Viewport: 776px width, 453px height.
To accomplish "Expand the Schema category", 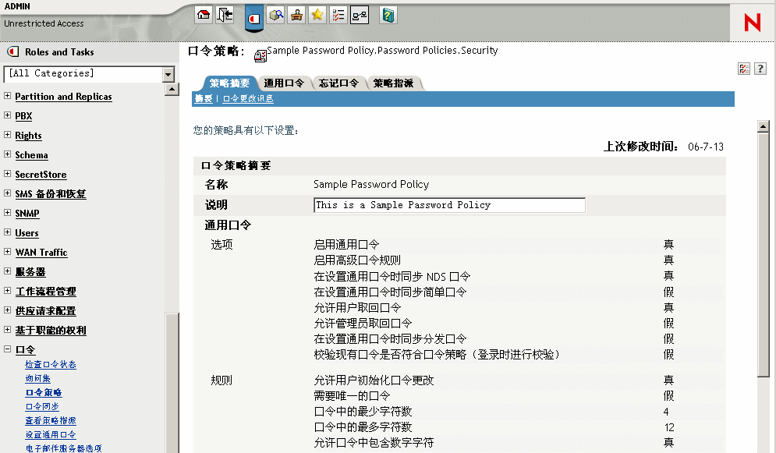I will pyautogui.click(x=8, y=154).
